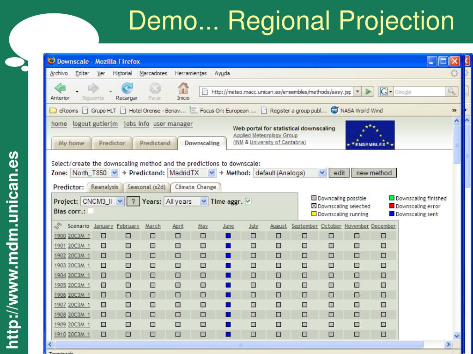473x354 pixels.
Task: Open Google search engine selector
Action: 386,92
